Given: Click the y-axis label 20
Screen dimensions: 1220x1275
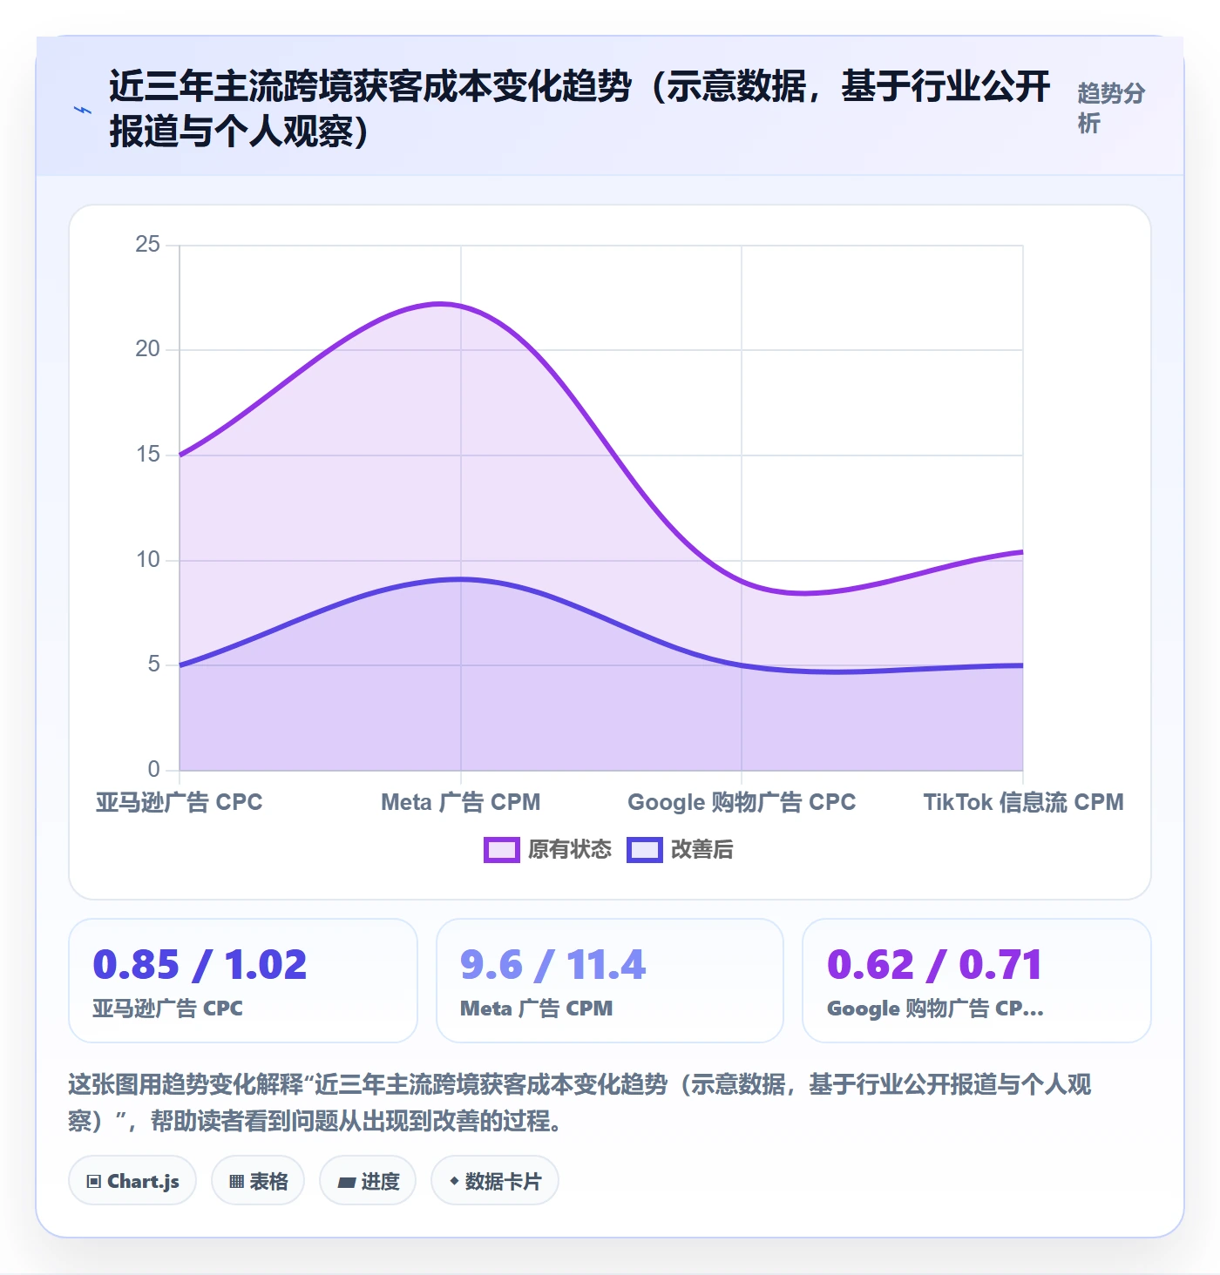Looking at the screenshot, I should (x=148, y=349).
